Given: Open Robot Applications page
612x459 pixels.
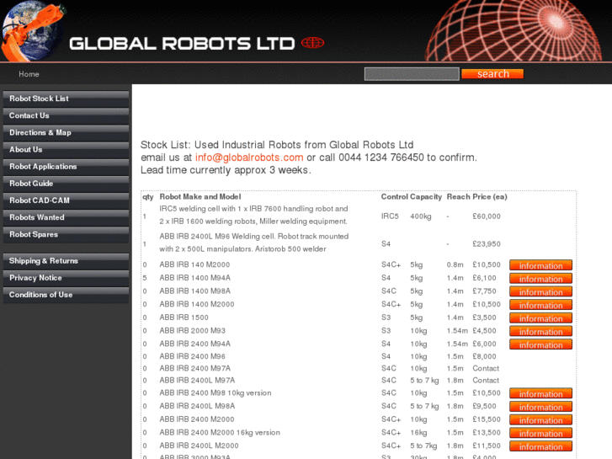Looking at the screenshot, I should pyautogui.click(x=66, y=167).
